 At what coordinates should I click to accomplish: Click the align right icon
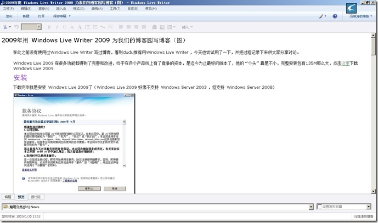tap(136, 27)
